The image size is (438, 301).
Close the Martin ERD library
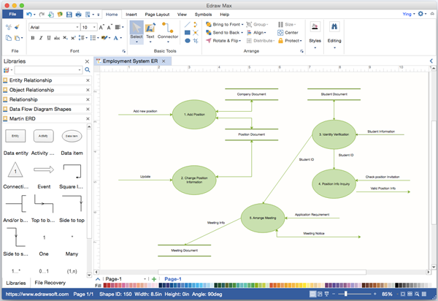[88, 118]
